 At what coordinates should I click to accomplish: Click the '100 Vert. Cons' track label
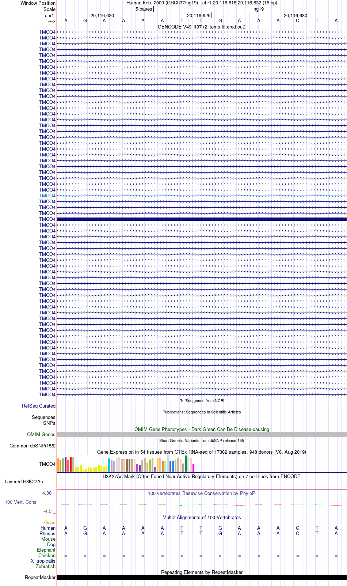(20, 502)
